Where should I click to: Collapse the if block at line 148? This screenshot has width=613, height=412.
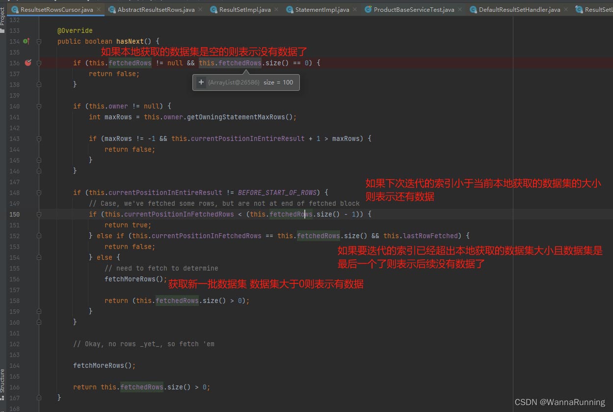click(39, 192)
